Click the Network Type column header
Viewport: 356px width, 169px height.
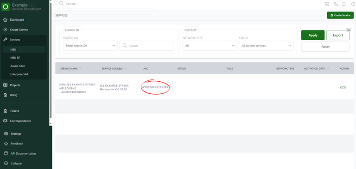click(285, 68)
